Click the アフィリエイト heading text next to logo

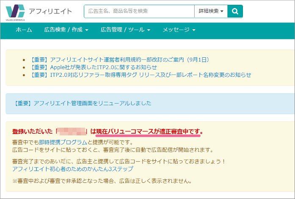pyautogui.click(x=50, y=11)
